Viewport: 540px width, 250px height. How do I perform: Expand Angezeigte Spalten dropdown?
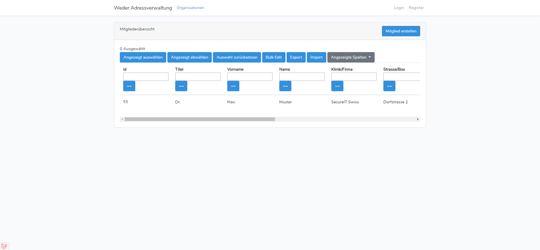351,57
